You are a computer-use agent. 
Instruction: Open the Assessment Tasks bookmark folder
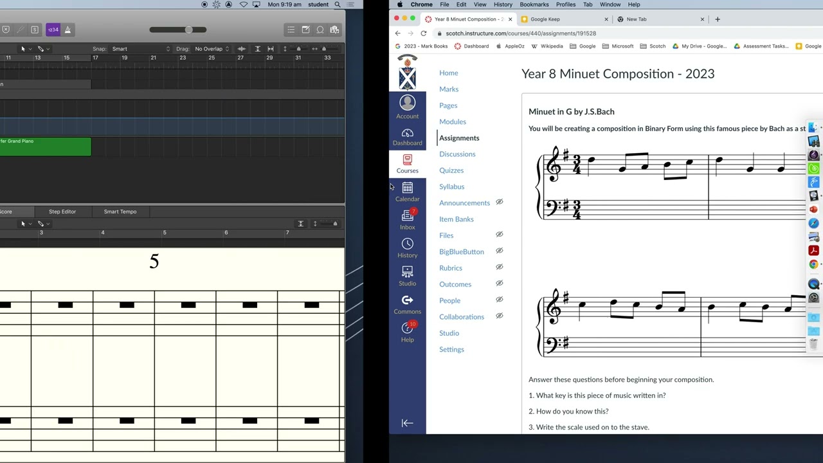tap(762, 46)
